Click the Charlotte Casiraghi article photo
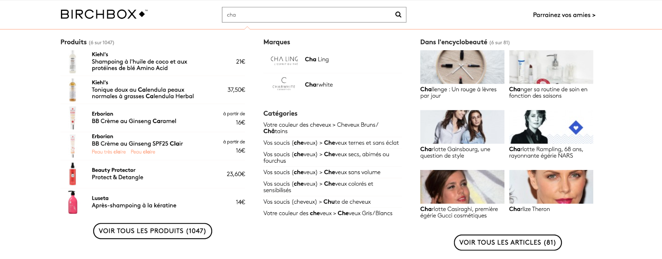This screenshot has width=662, height=259. pos(462,187)
